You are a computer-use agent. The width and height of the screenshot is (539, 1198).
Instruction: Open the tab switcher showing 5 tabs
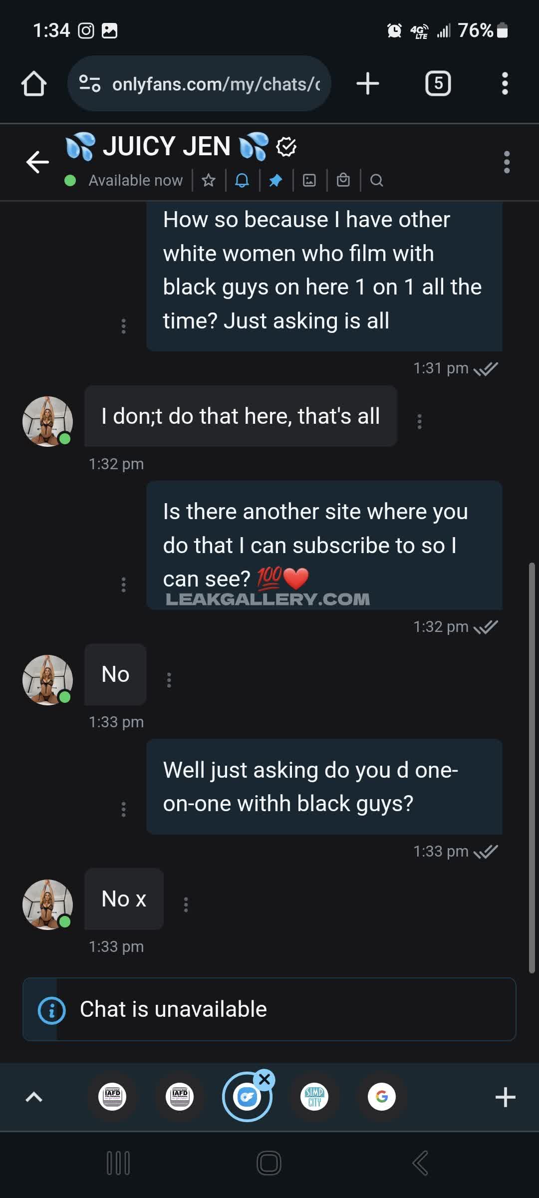438,83
